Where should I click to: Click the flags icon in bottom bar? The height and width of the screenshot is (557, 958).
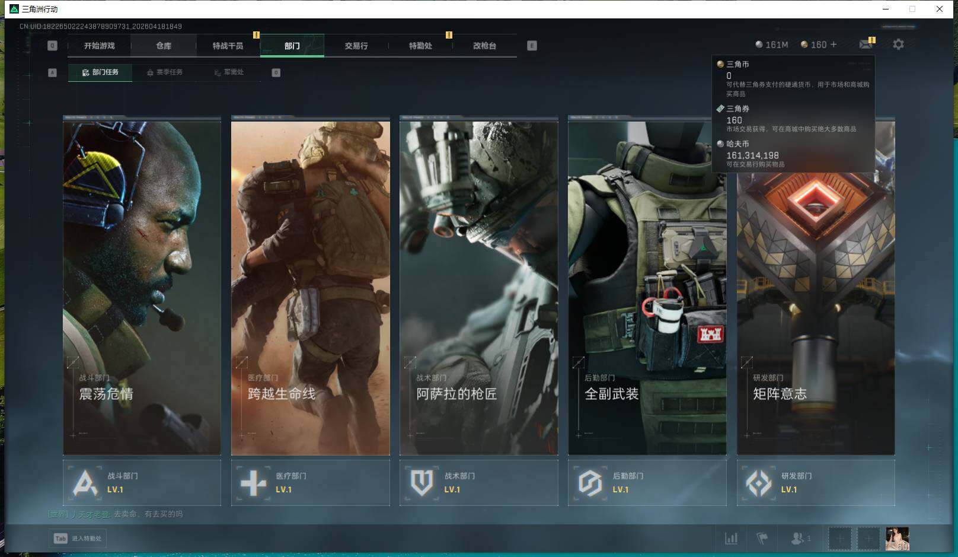point(762,539)
